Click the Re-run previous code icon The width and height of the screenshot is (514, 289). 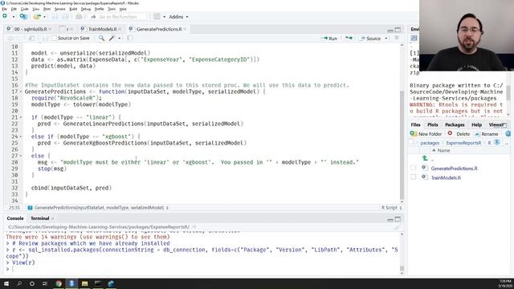(x=349, y=38)
